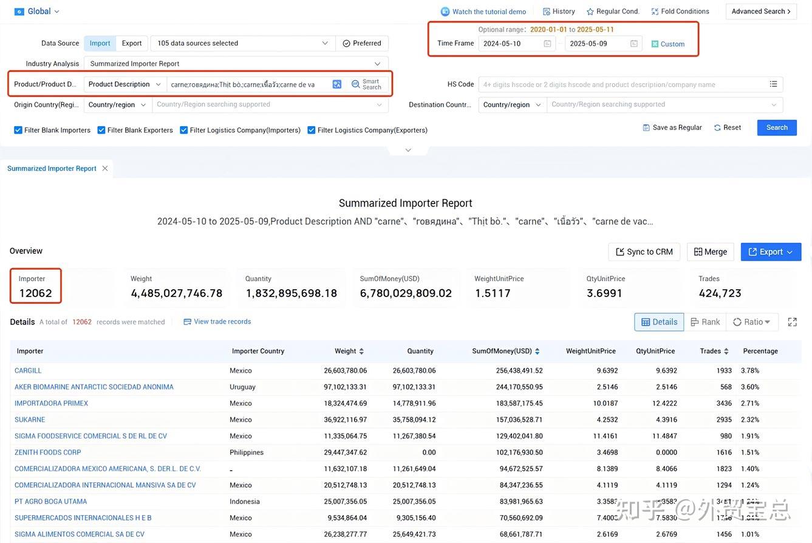
Task: Open PT AGRO BOGA UTAMA link
Action: (50, 502)
